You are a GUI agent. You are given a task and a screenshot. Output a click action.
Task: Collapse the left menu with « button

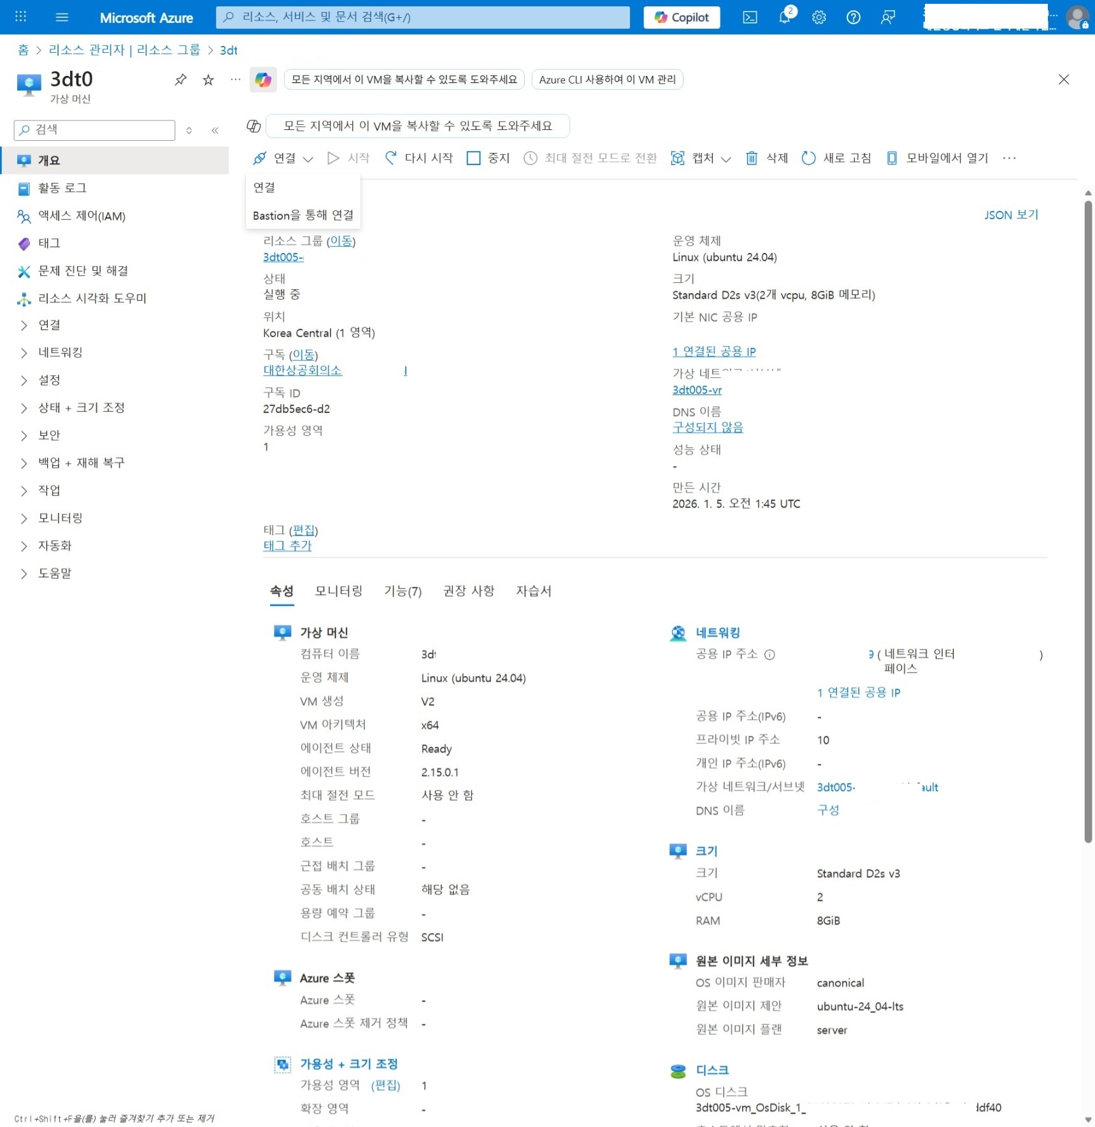(215, 130)
